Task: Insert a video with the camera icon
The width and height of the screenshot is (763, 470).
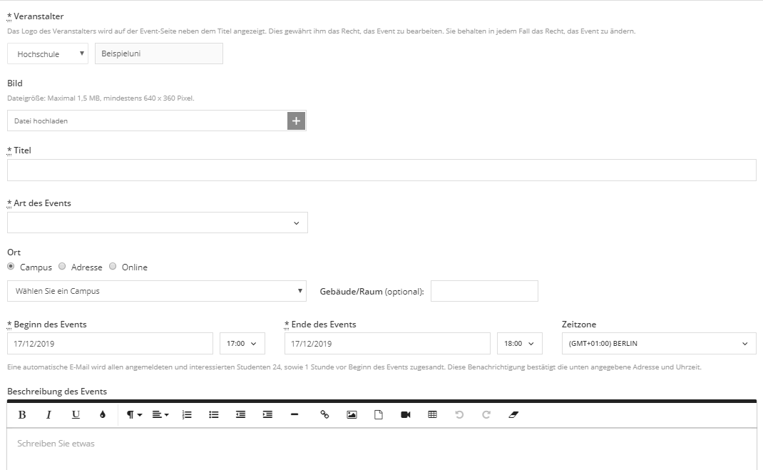Action: pyautogui.click(x=406, y=414)
